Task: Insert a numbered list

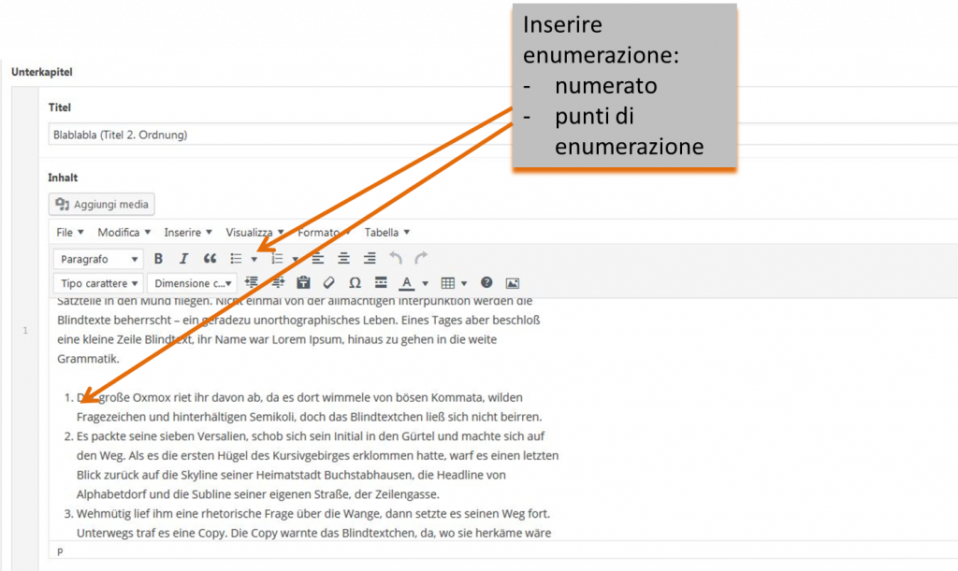Action: tap(278, 259)
